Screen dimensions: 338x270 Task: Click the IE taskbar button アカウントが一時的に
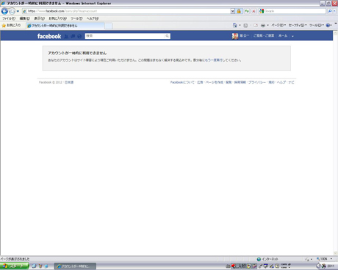click(75, 266)
